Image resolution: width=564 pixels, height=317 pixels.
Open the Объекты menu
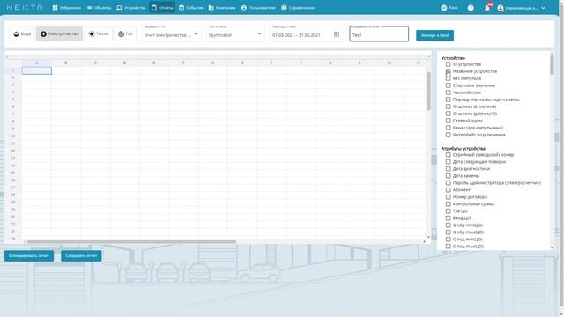99,8
